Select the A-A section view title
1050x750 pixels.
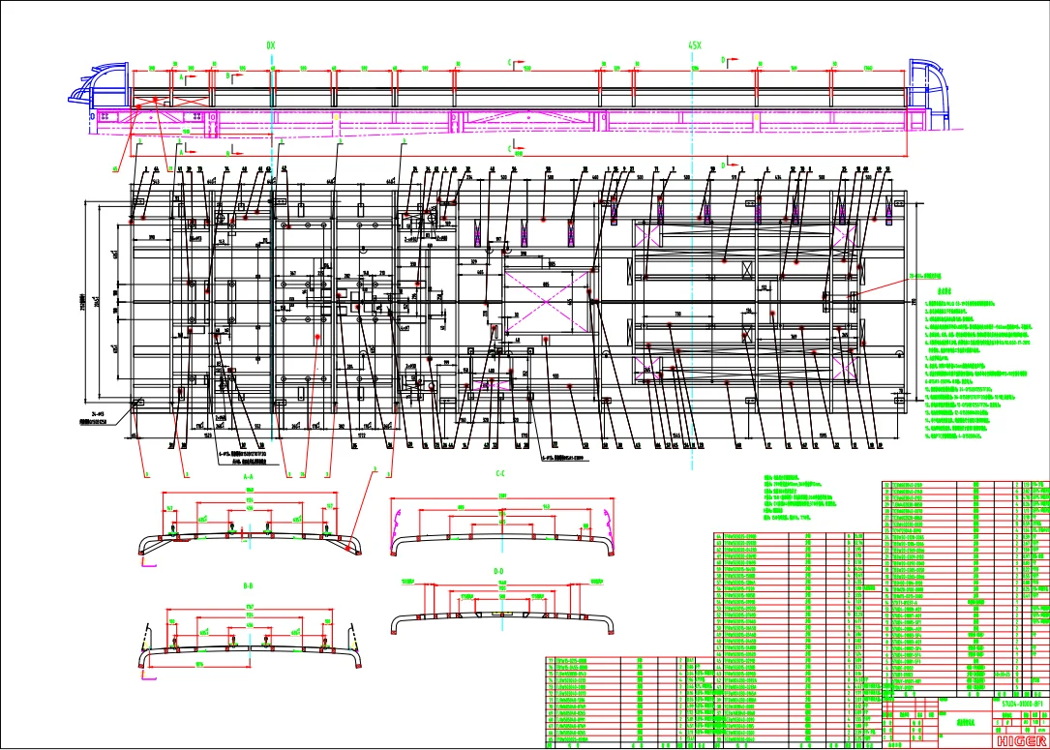pyautogui.click(x=248, y=477)
